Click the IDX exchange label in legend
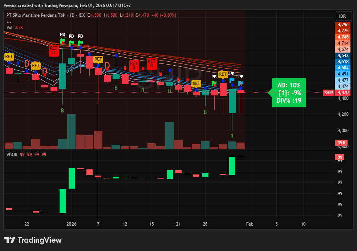 81,15
